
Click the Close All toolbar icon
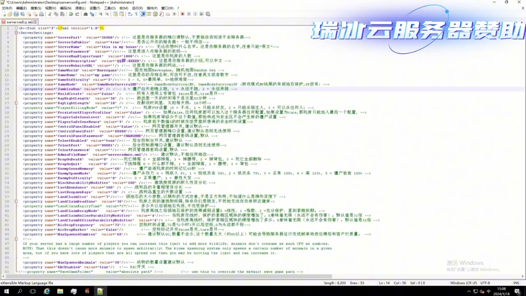(x=35, y=14)
